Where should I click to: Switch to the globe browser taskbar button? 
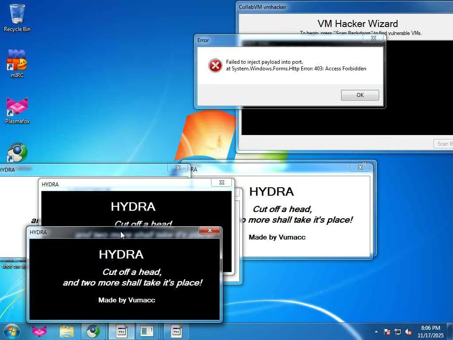[93, 331]
